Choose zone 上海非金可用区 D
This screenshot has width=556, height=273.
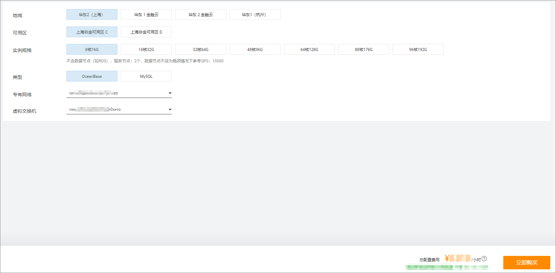(x=146, y=32)
